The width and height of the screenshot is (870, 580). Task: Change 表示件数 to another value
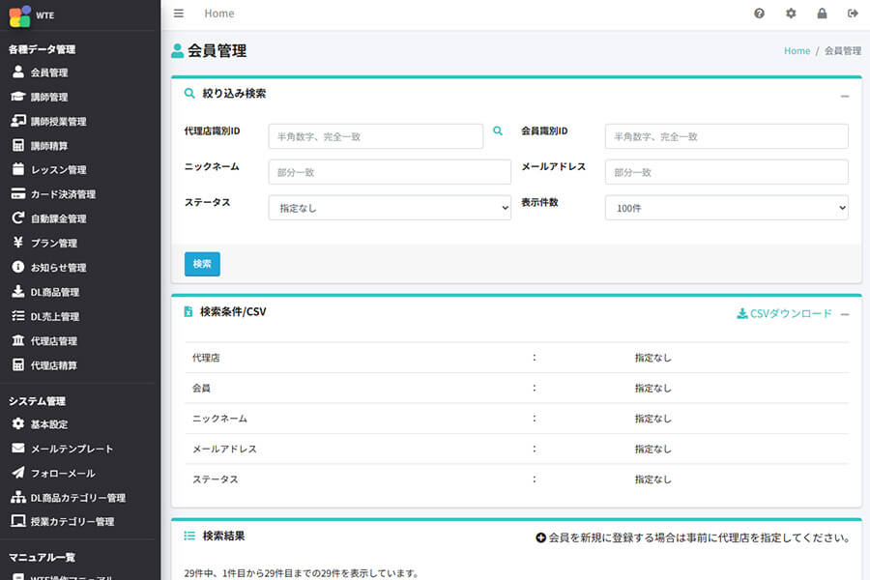pyautogui.click(x=725, y=207)
